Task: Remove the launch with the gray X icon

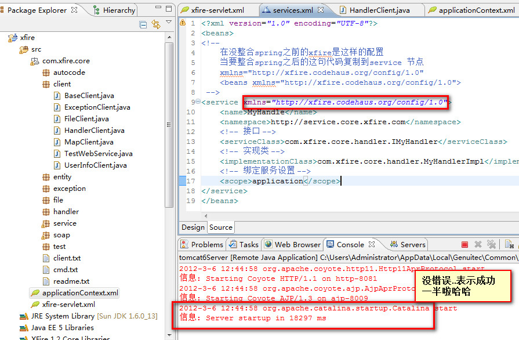Action: click(477, 244)
